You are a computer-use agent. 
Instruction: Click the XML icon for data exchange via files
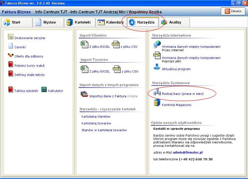pyautogui.click(x=157, y=55)
